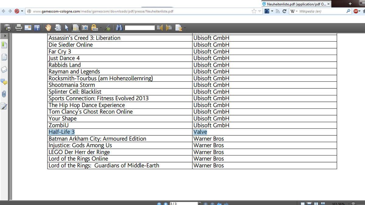Bookmark page with the star icon
Image resolution: width=365 pixels, height=205 pixels.
[x=254, y=11]
